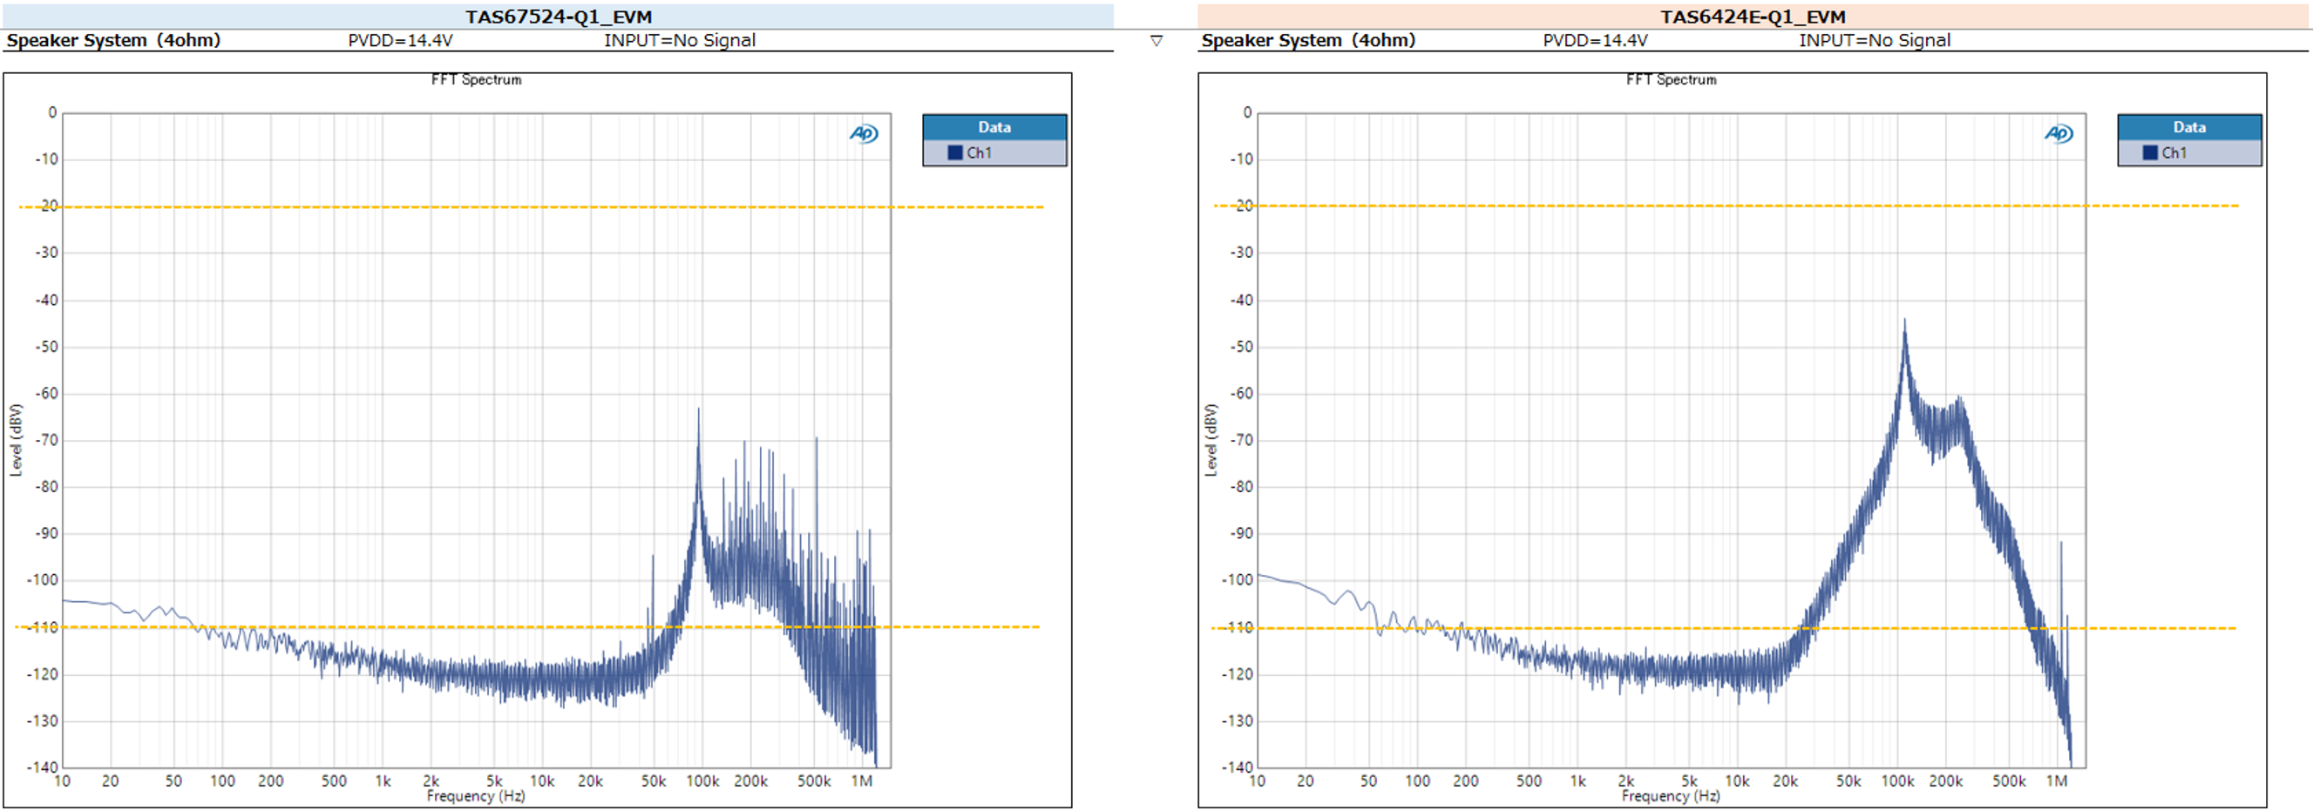The width and height of the screenshot is (2313, 811).
Task: Click the "PVDD=14.4V" label under TAS6424E
Action: click(x=1596, y=40)
